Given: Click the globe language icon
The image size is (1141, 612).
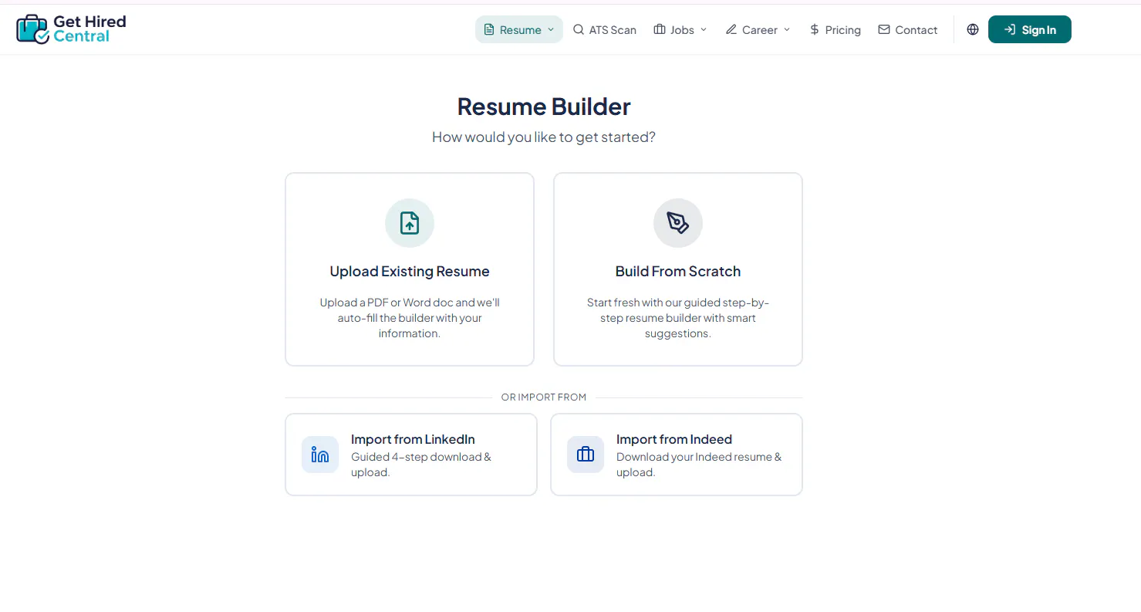Looking at the screenshot, I should [973, 29].
